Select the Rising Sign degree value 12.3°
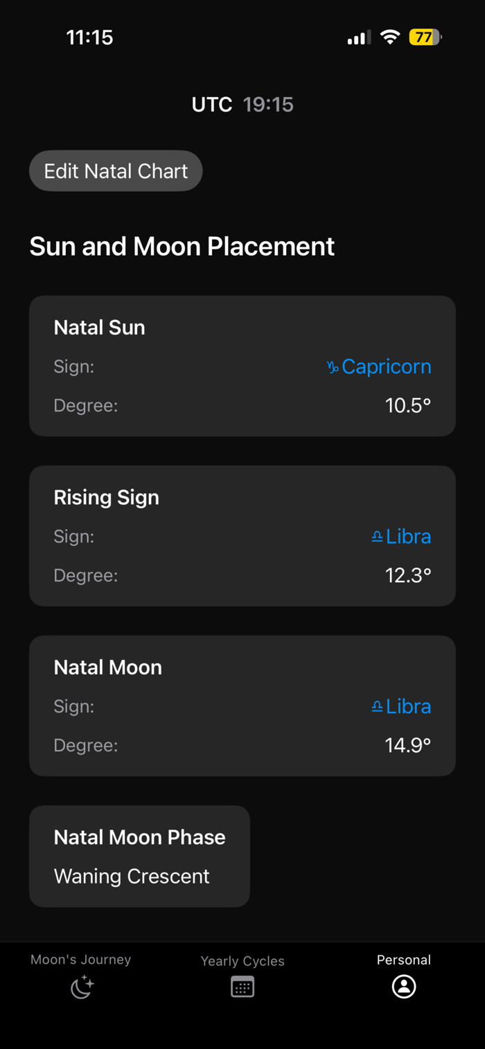This screenshot has height=1049, width=485. [408, 576]
